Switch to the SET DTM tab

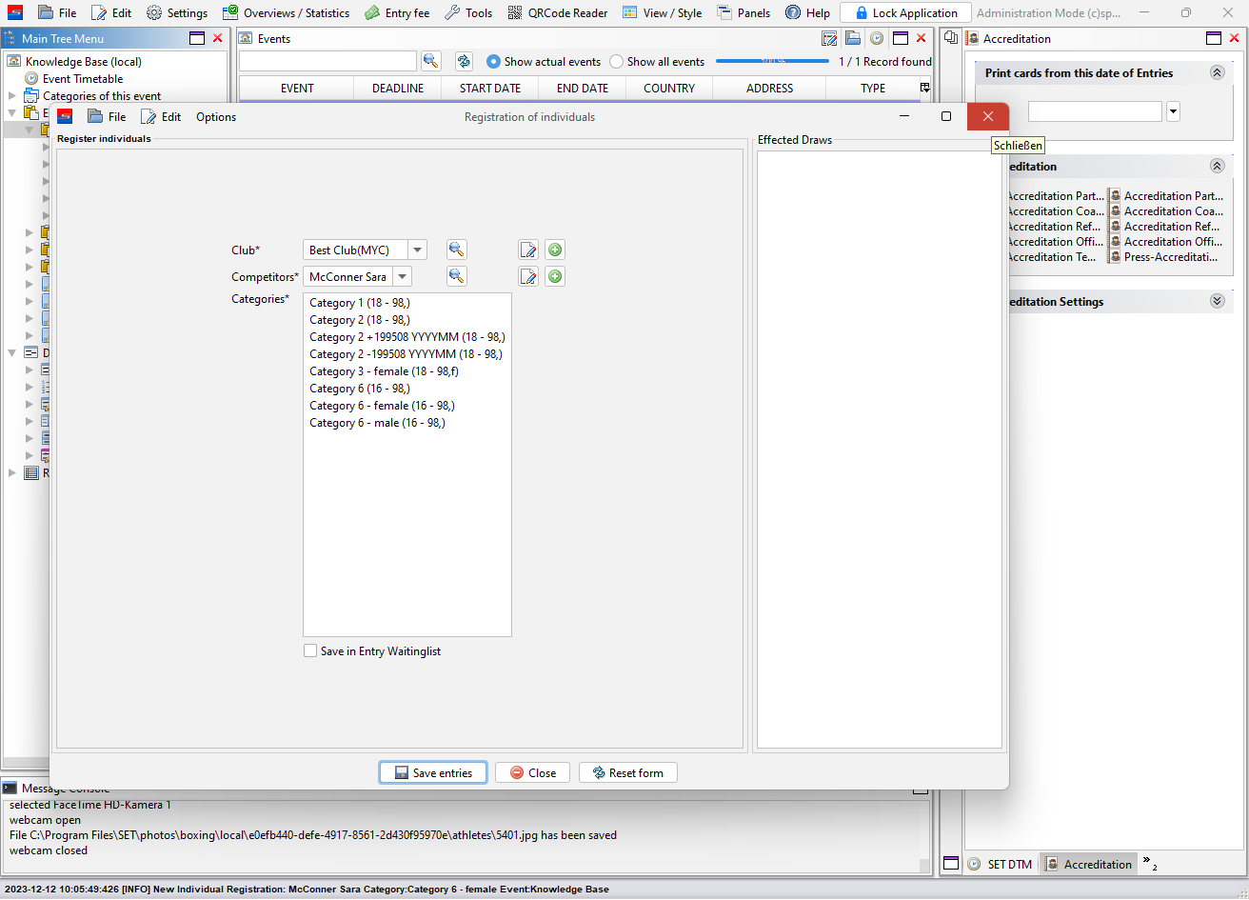1001,864
